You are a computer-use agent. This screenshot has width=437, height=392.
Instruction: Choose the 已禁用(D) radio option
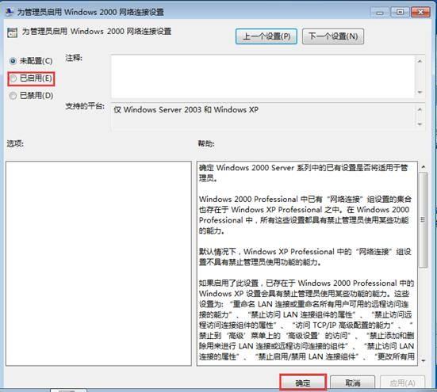tap(13, 96)
